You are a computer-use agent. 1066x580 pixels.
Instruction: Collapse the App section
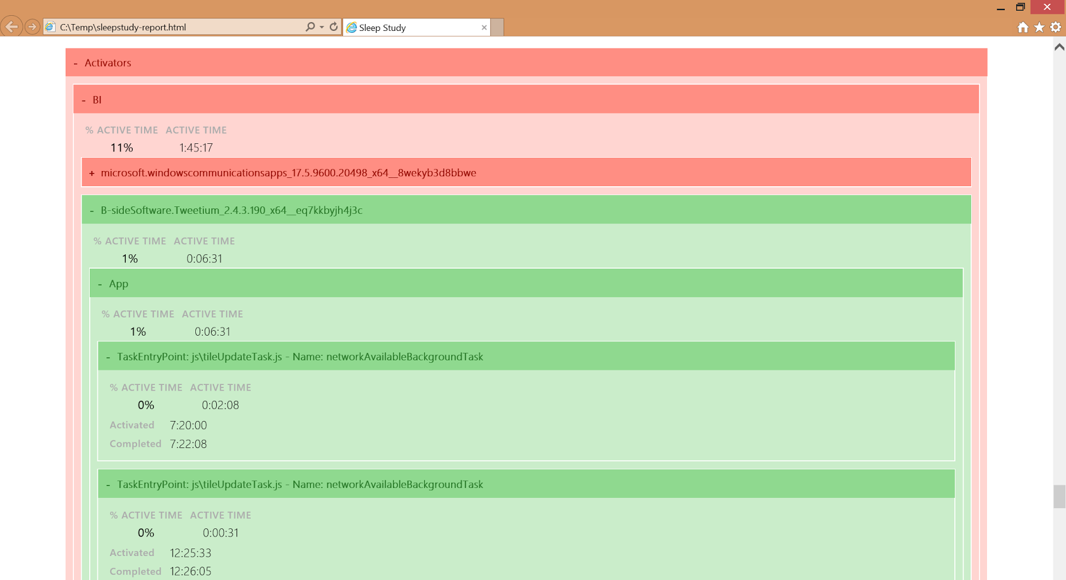tap(526, 283)
